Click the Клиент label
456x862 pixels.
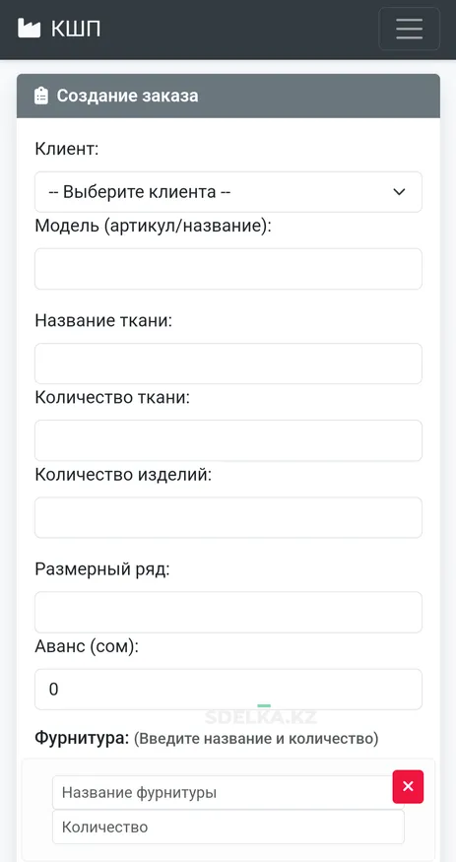(x=66, y=149)
